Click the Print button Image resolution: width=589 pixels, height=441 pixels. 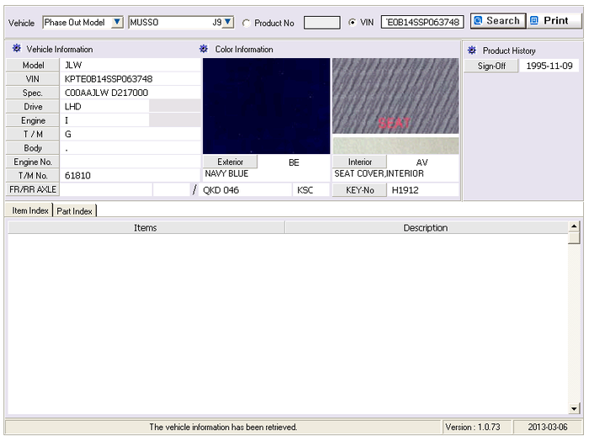coord(554,21)
